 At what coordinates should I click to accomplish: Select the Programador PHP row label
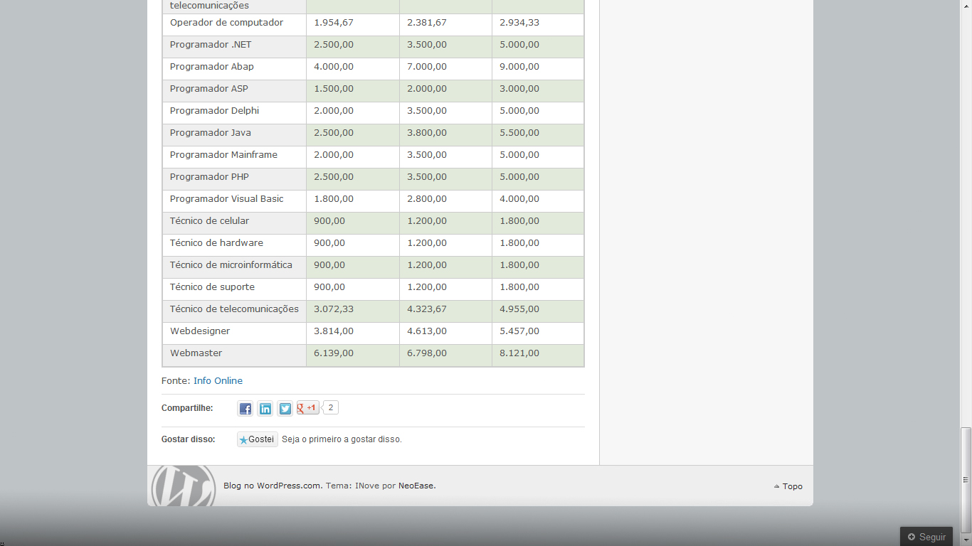tap(209, 177)
